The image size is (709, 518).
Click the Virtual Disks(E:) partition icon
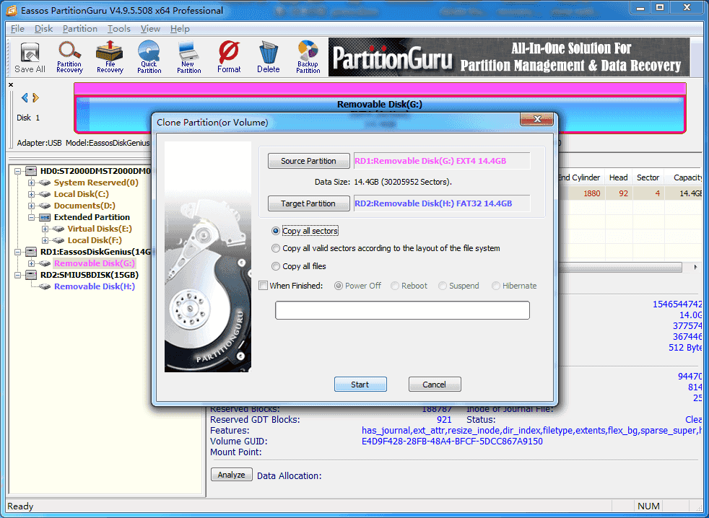click(58, 229)
